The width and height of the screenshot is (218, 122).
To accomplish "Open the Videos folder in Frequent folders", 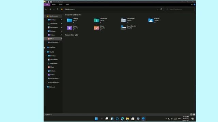I will (72, 28).
